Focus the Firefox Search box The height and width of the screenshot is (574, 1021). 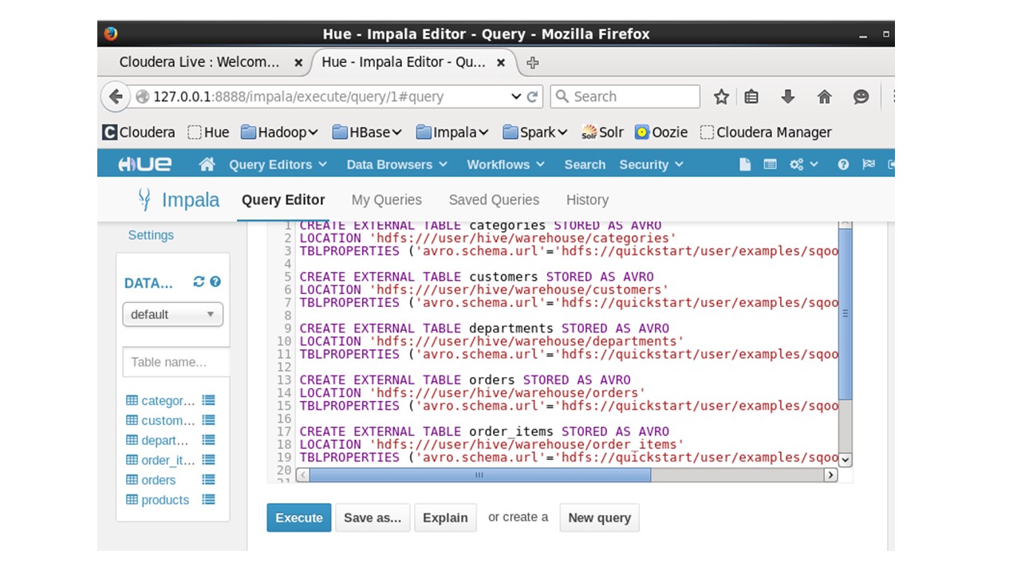pyautogui.click(x=625, y=96)
